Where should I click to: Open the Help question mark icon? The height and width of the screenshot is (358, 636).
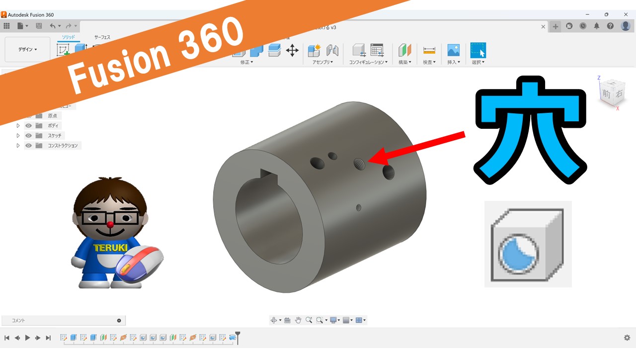(610, 26)
